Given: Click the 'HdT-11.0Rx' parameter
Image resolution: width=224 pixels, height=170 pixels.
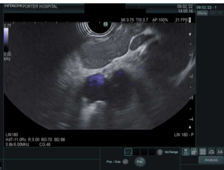Looking at the screenshot, I should coord(16,140).
